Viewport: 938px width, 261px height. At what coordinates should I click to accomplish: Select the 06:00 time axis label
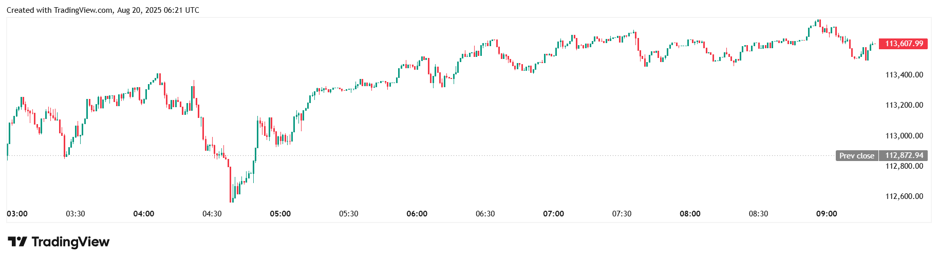pyautogui.click(x=417, y=214)
